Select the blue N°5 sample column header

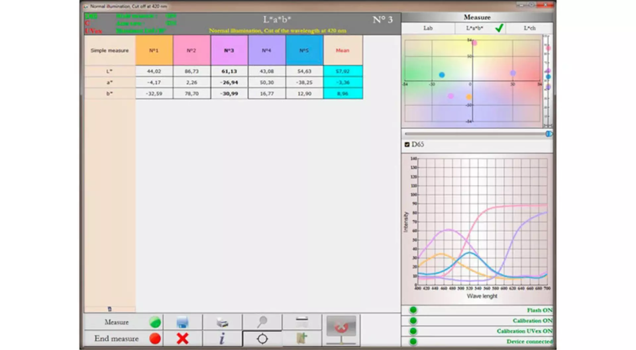(x=304, y=50)
